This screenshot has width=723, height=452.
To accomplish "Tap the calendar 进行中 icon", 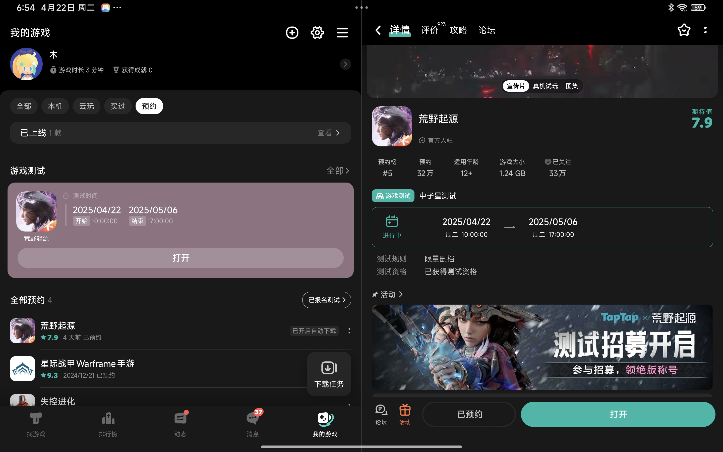I will 392,227.
